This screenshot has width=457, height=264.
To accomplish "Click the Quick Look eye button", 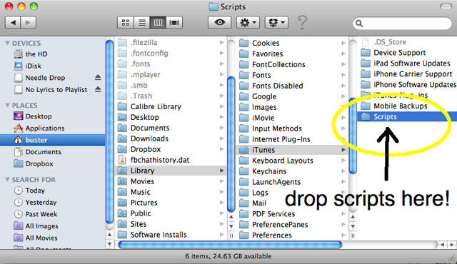I will point(219,22).
